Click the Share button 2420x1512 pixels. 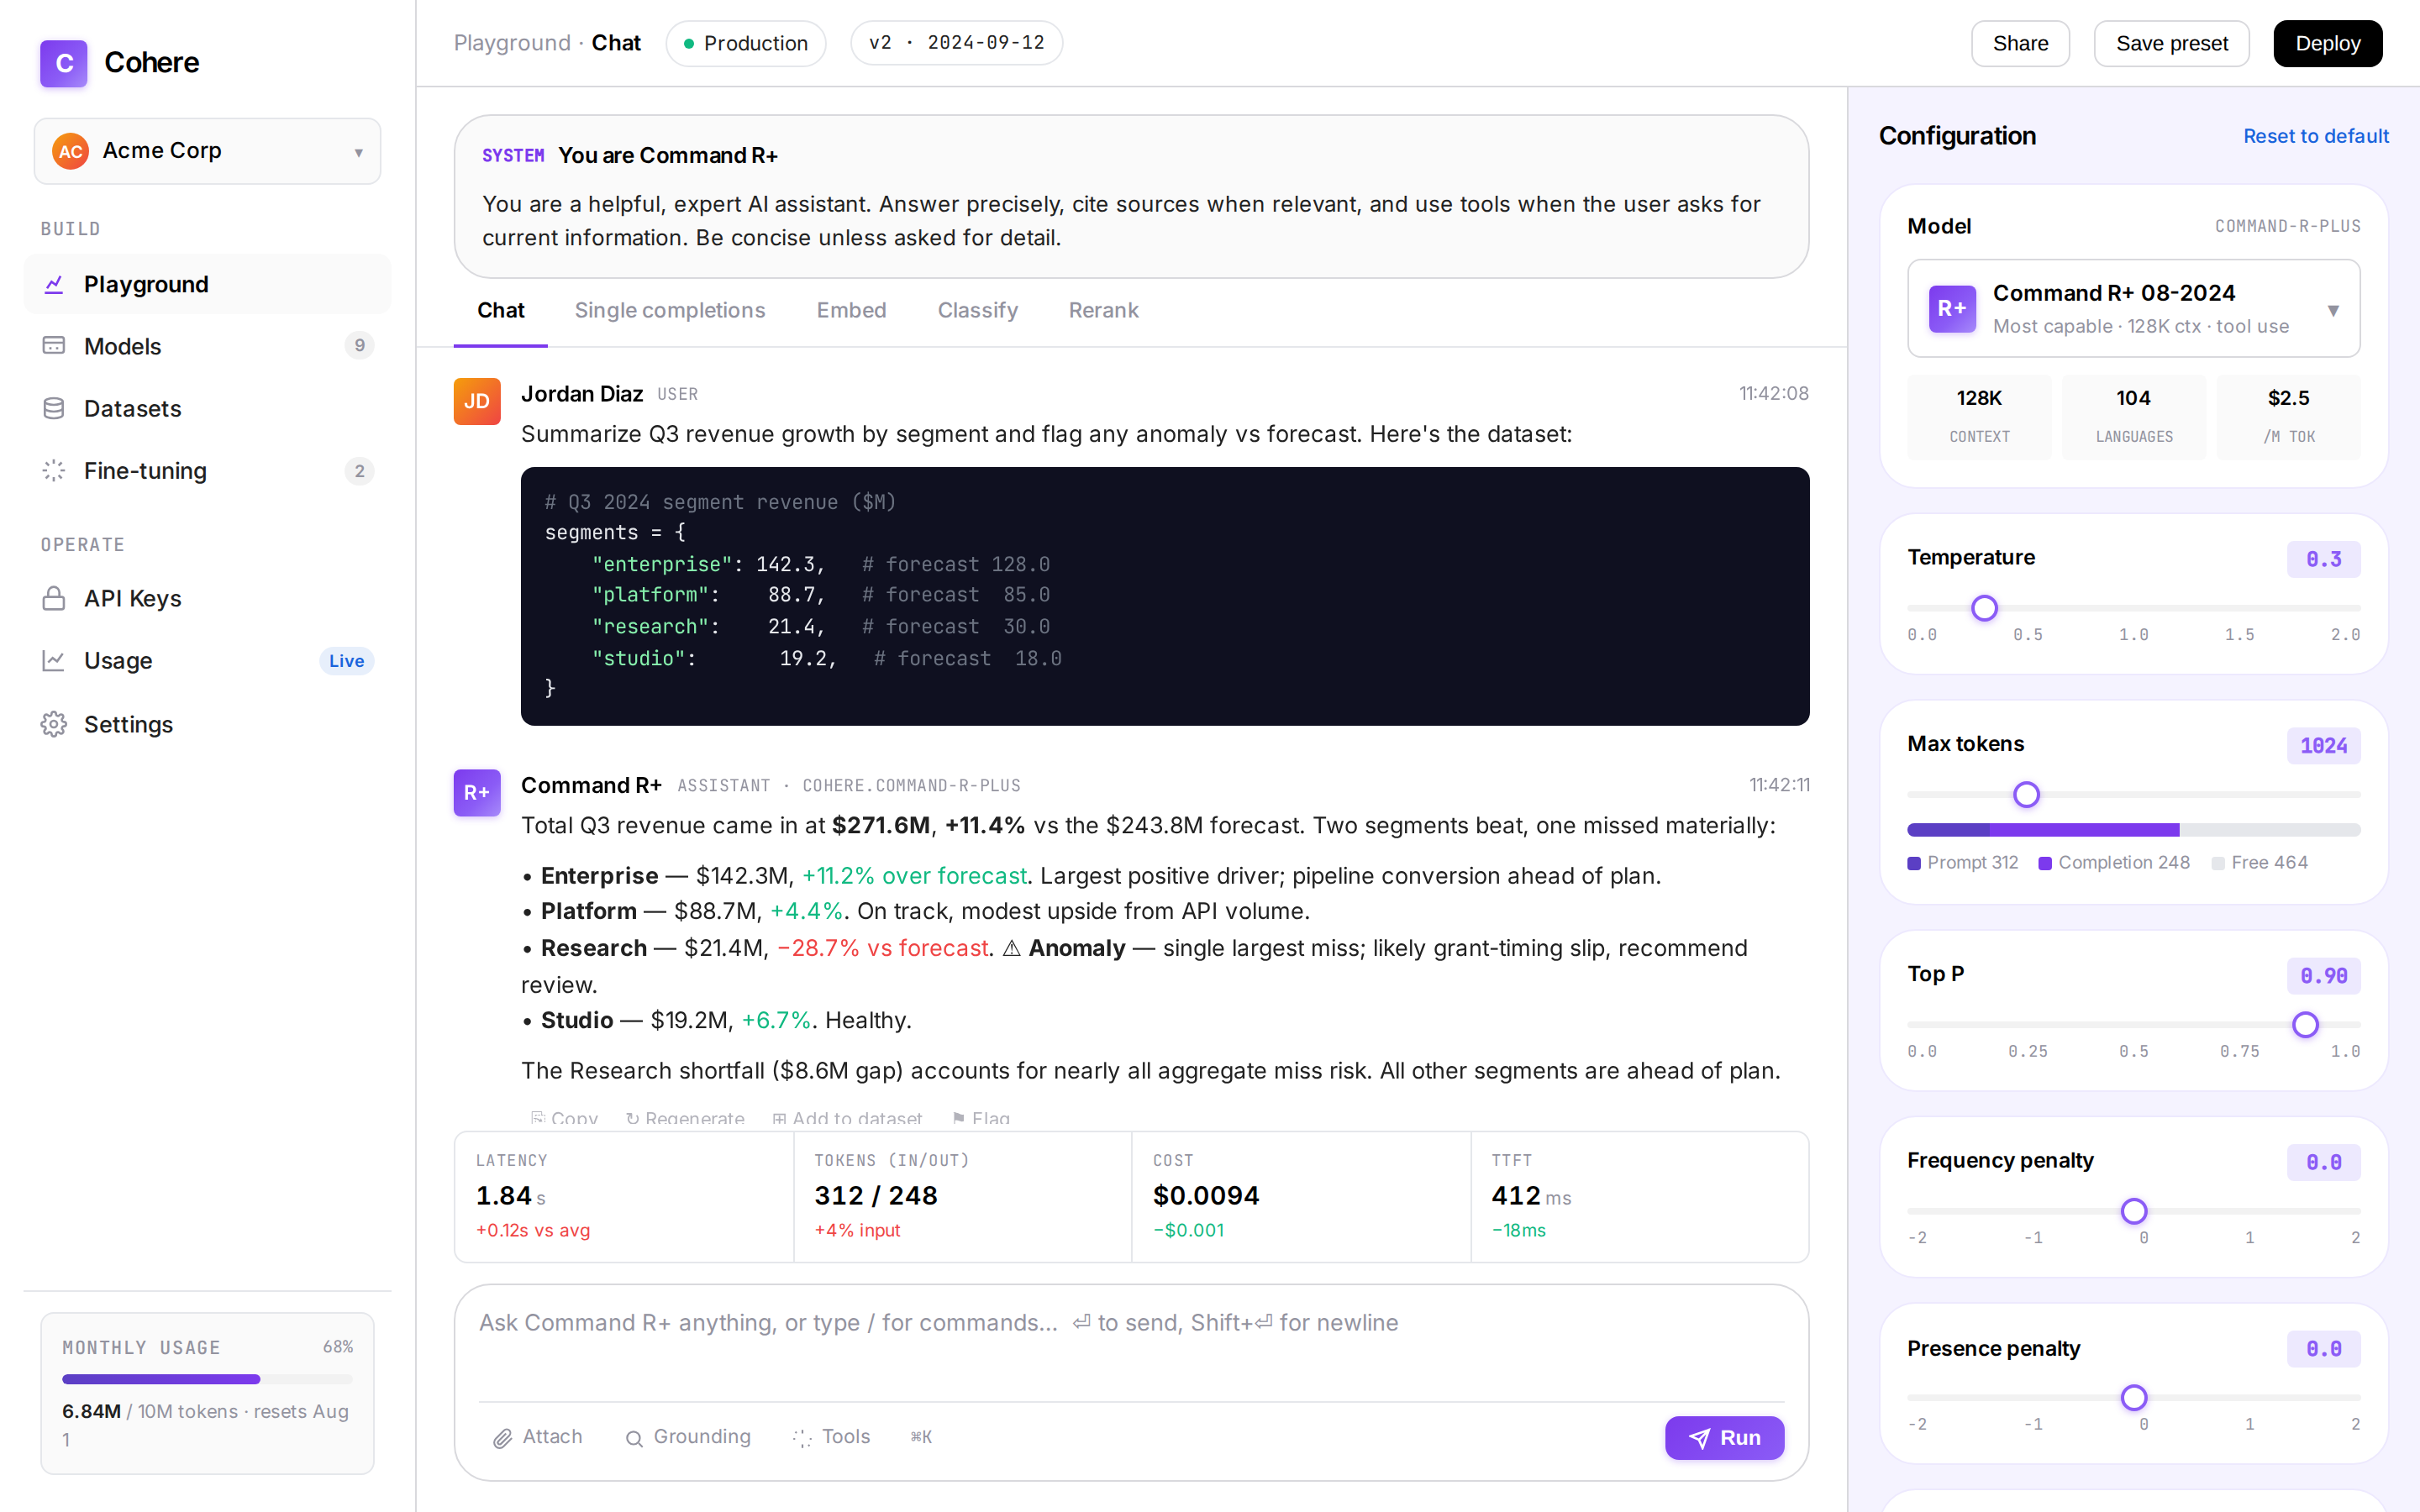2020,43
